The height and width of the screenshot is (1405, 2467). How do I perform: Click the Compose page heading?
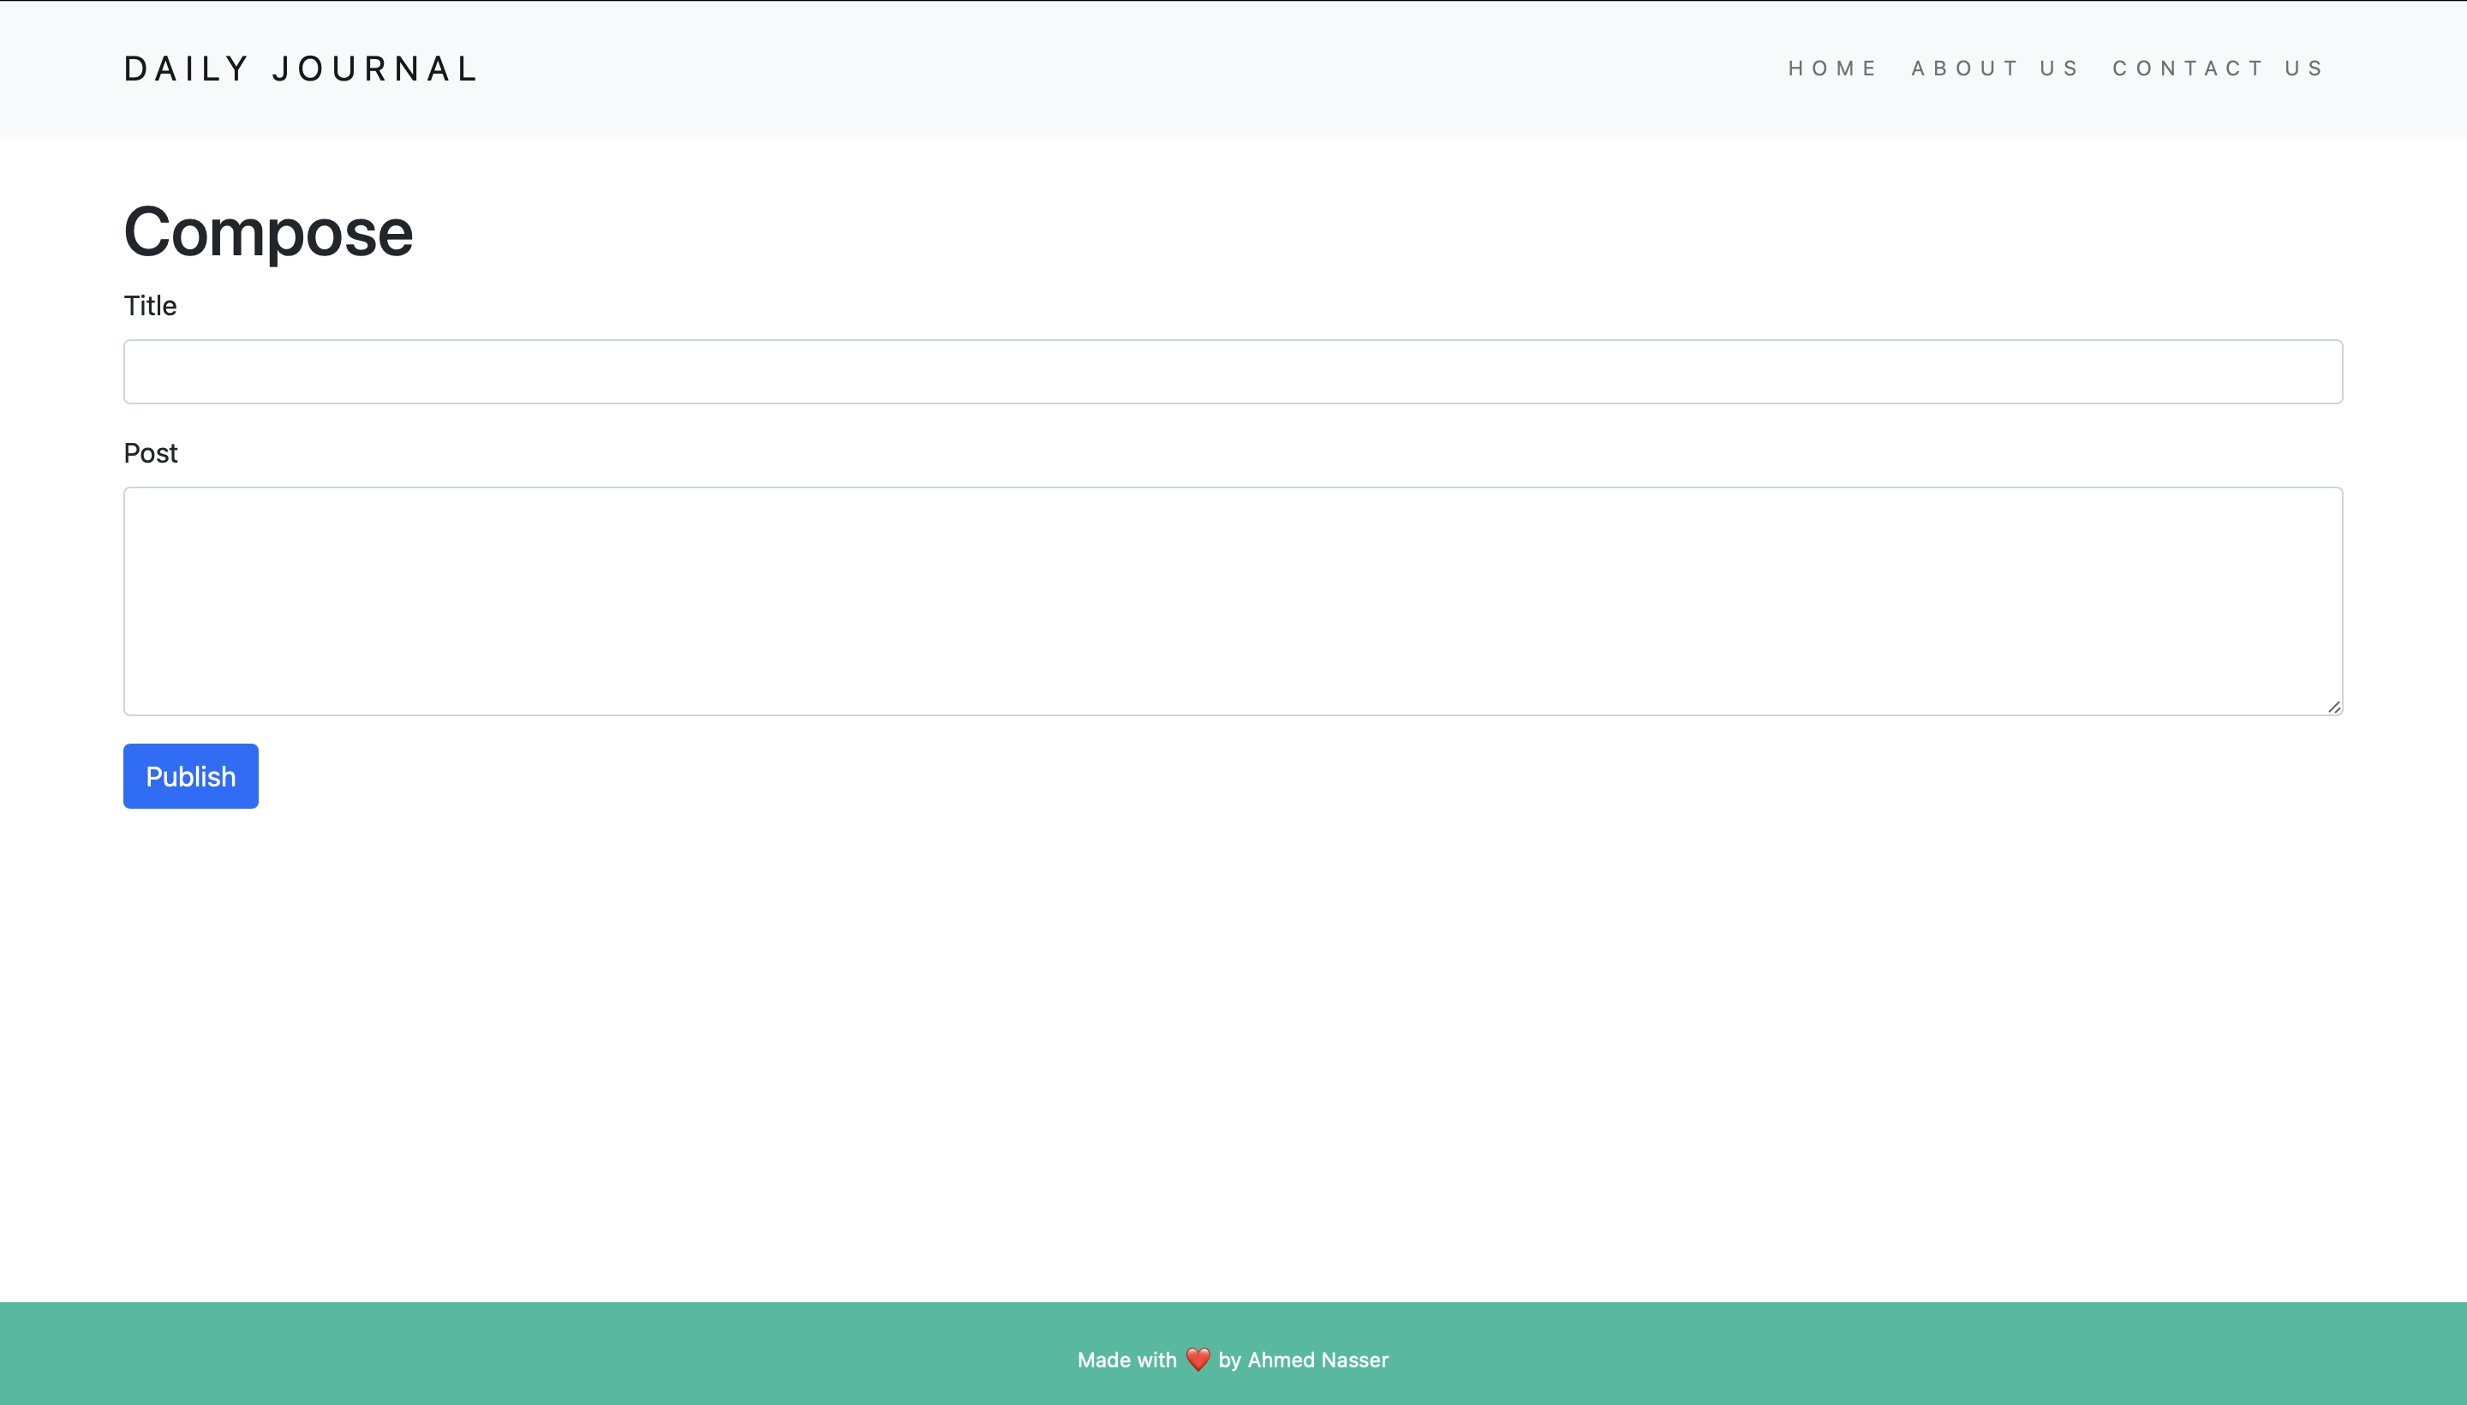point(268,232)
